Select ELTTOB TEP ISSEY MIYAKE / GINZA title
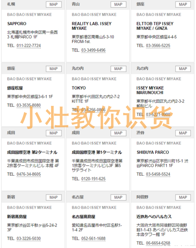This screenshot has width=196, height=248. click(155, 26)
